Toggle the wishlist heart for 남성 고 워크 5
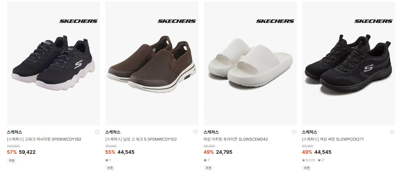 pos(196,132)
